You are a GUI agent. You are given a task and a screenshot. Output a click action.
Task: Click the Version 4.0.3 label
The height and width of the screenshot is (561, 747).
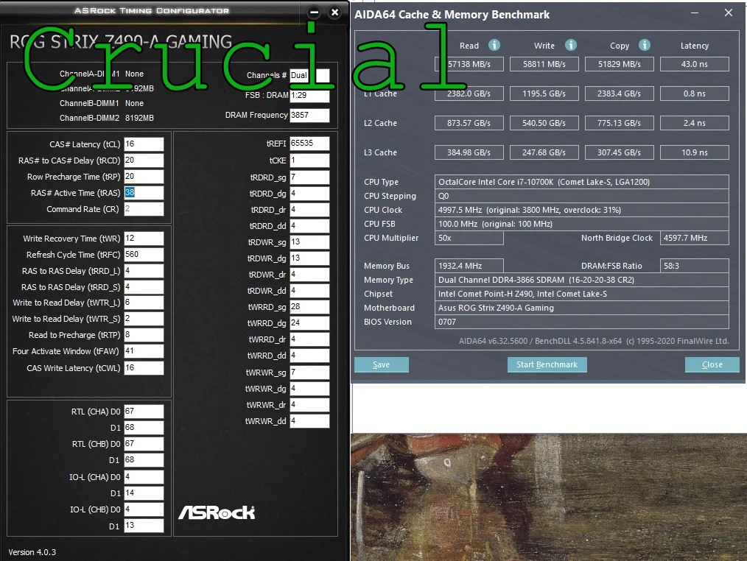pos(32,552)
